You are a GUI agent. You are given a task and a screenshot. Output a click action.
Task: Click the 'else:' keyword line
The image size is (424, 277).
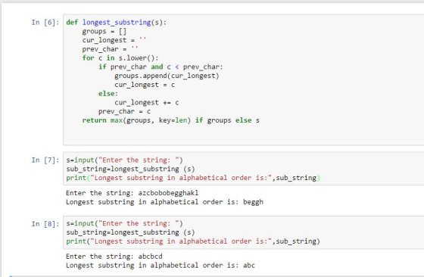pyautogui.click(x=108, y=94)
